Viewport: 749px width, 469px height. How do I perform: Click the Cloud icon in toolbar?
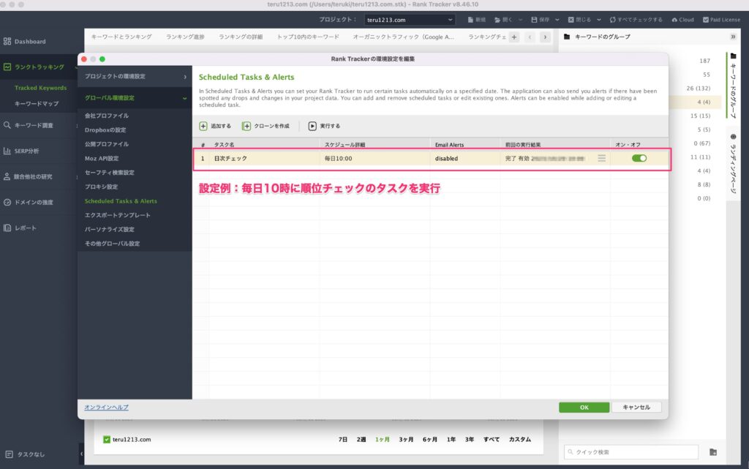point(674,20)
